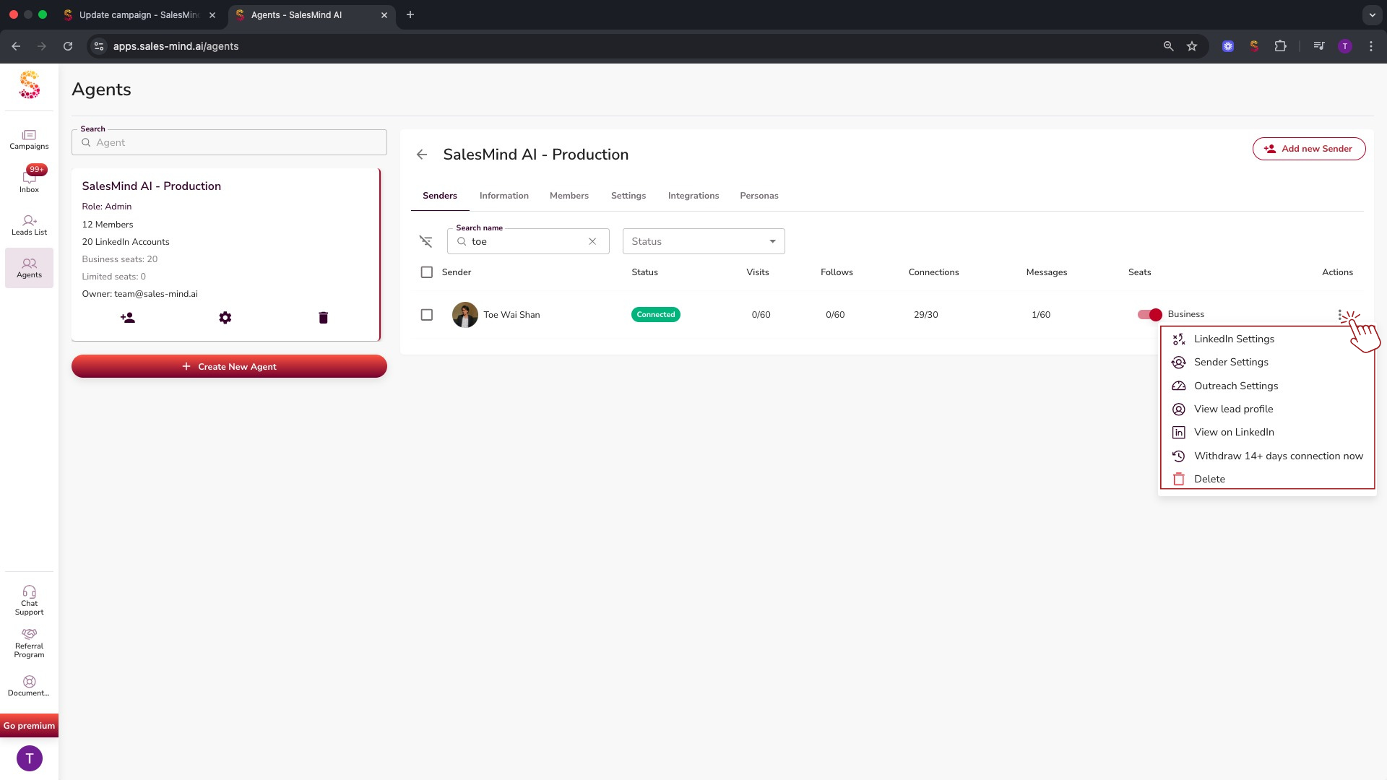Image resolution: width=1387 pixels, height=780 pixels.
Task: Click the trash icon on agent card
Action: pyautogui.click(x=324, y=318)
